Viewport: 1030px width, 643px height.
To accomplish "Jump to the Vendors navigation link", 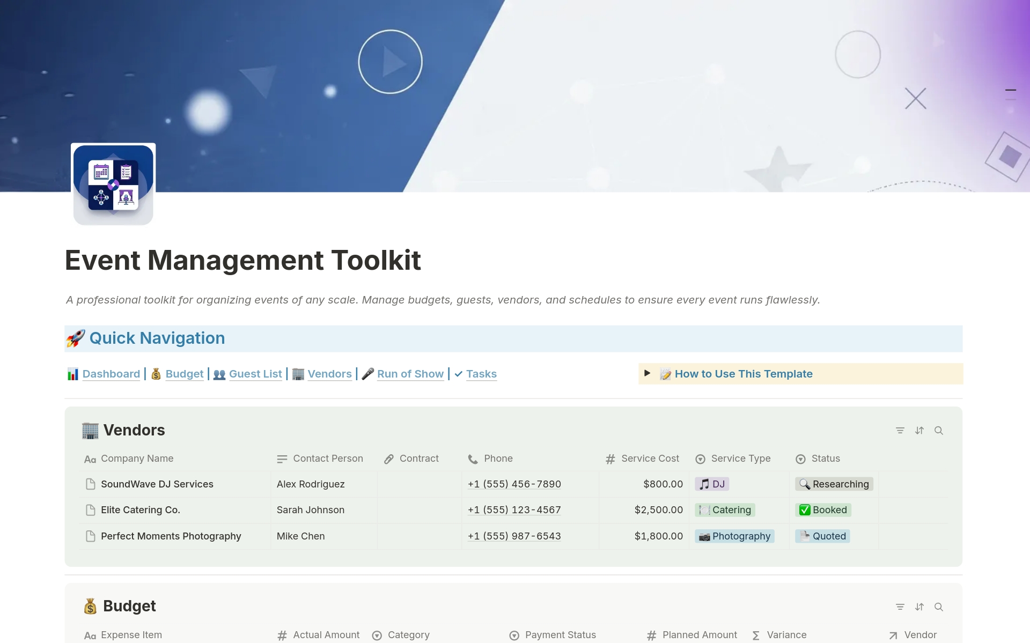I will coord(329,374).
